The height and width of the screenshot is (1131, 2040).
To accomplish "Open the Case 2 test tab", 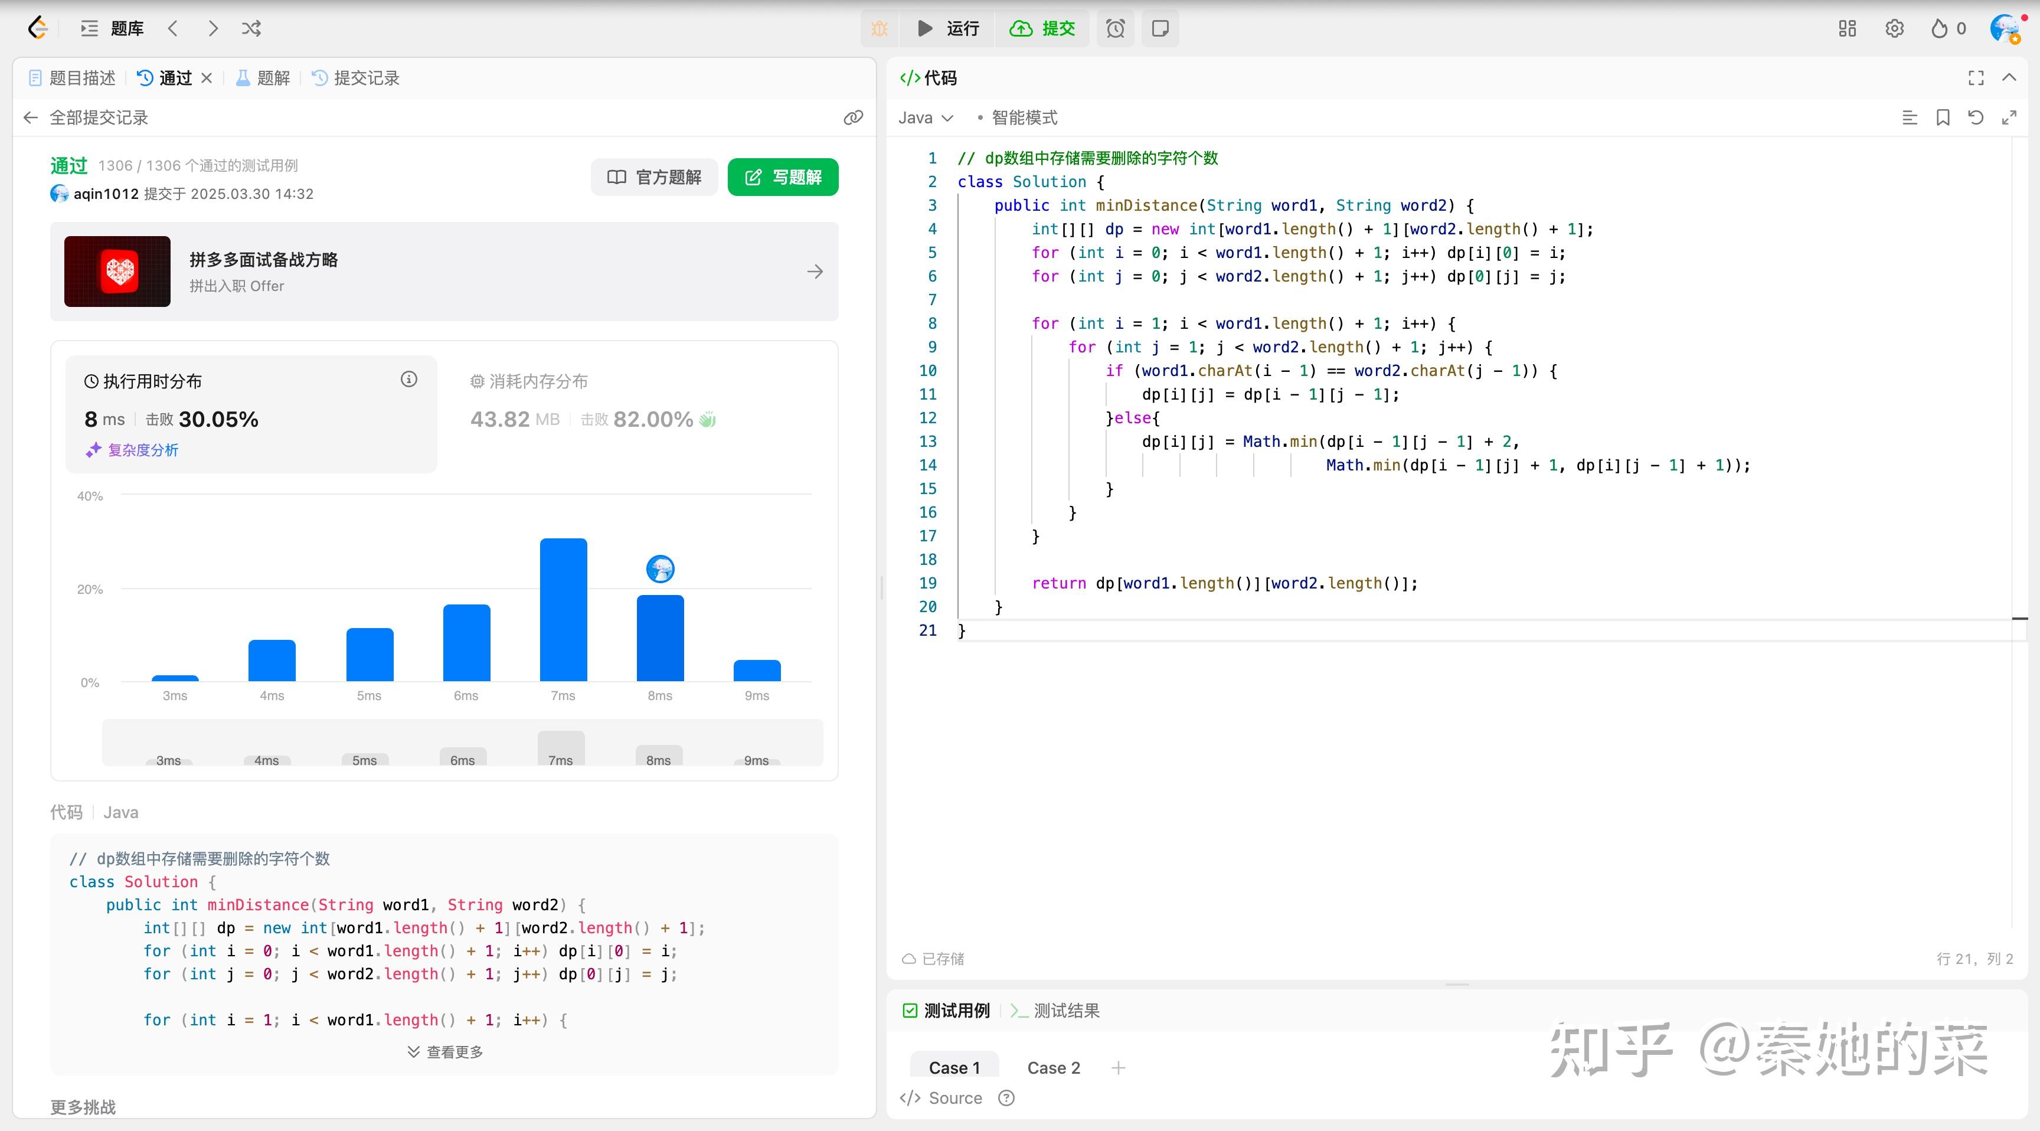I will pyautogui.click(x=1053, y=1067).
